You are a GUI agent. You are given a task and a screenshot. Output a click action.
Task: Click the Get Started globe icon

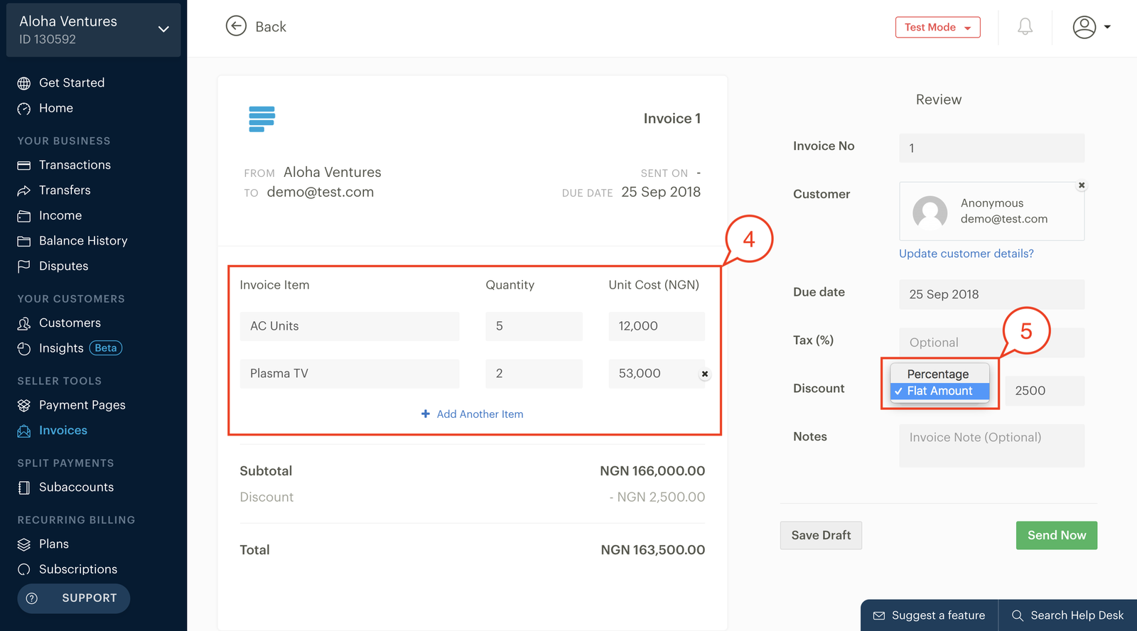coord(24,83)
